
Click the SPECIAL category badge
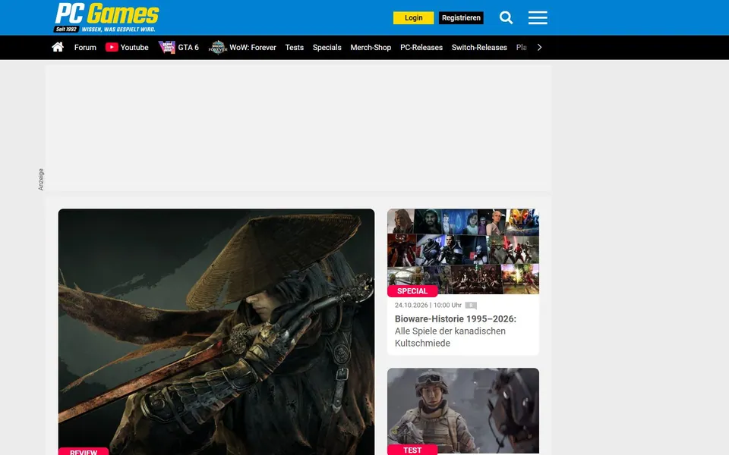click(412, 291)
